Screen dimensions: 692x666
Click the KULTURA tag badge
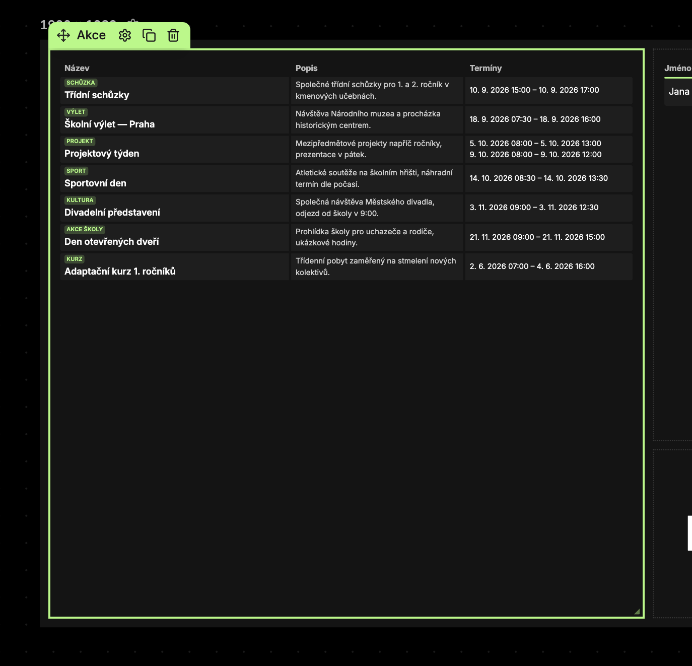pyautogui.click(x=80, y=200)
